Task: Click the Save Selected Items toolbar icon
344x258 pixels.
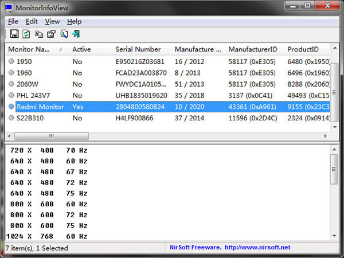Action: (14, 34)
